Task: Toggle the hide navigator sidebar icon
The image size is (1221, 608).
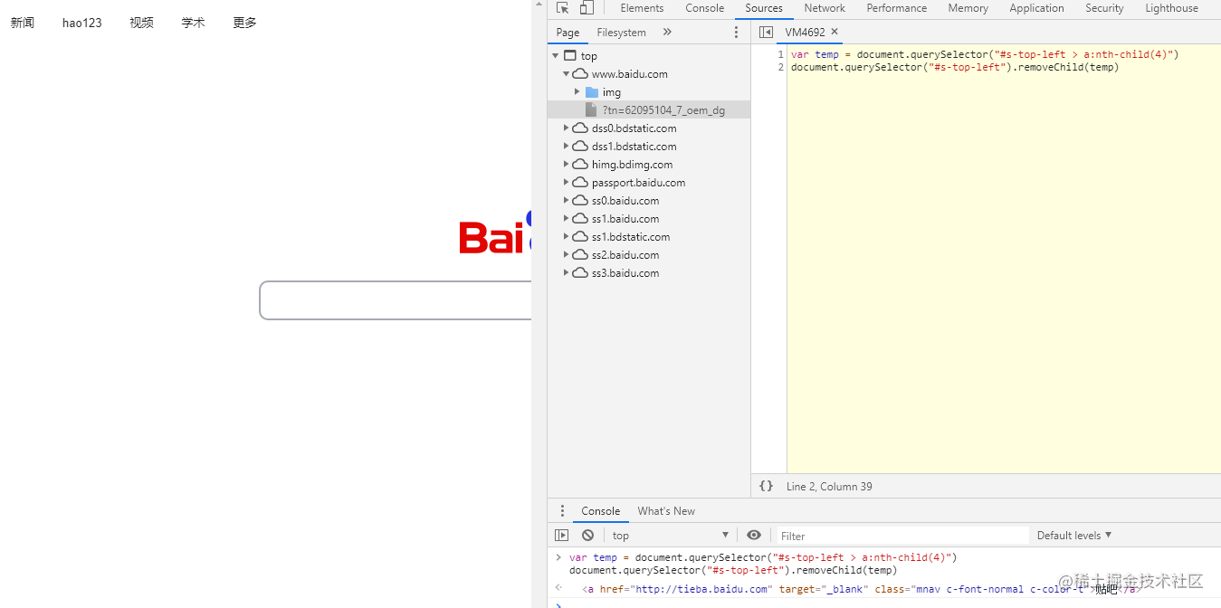Action: point(766,32)
